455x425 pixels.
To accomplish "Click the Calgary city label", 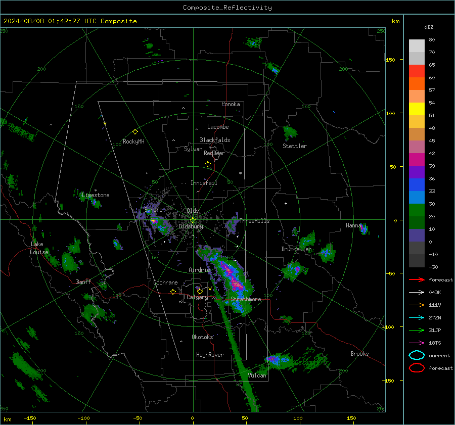I will click(x=197, y=297).
